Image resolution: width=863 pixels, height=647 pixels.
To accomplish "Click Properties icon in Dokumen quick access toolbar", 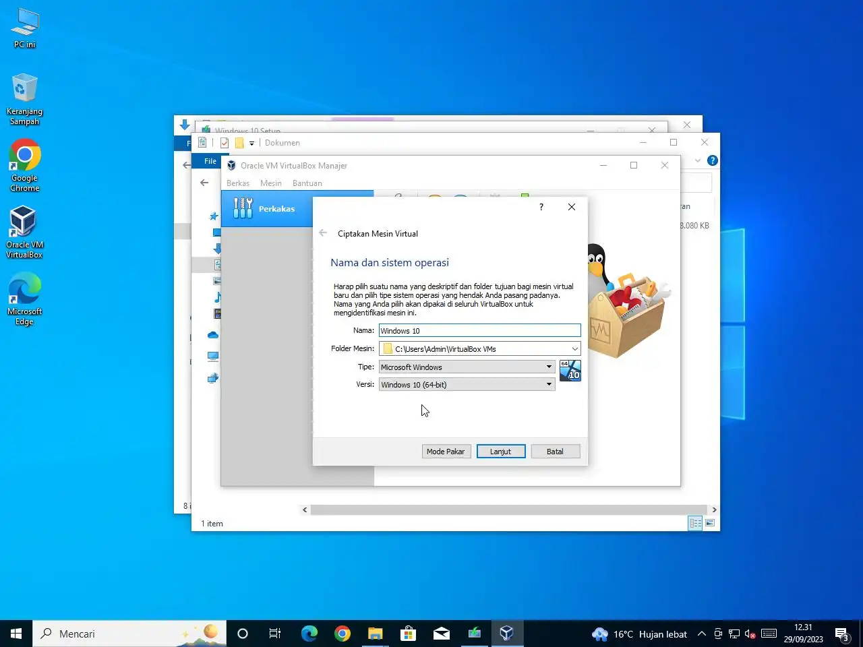I will coord(225,143).
